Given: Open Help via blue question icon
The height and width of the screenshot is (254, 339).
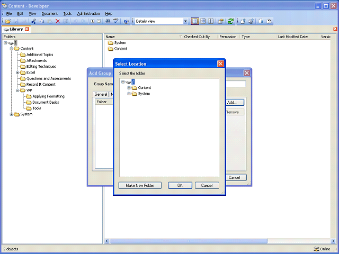Looking at the screenshot, I should [126, 21].
